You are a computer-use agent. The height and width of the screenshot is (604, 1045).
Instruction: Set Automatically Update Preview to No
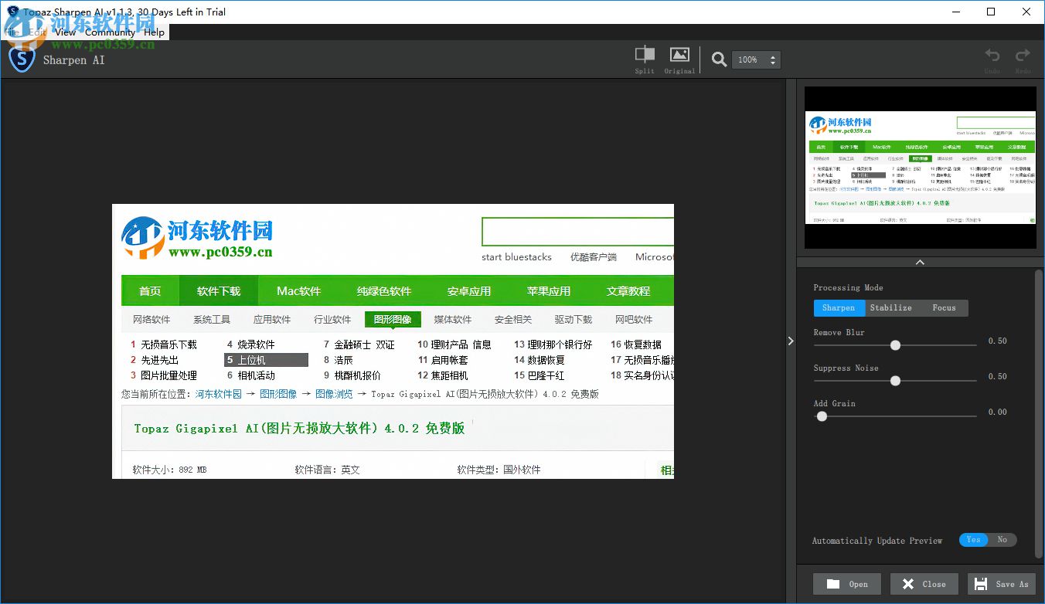(x=1002, y=540)
